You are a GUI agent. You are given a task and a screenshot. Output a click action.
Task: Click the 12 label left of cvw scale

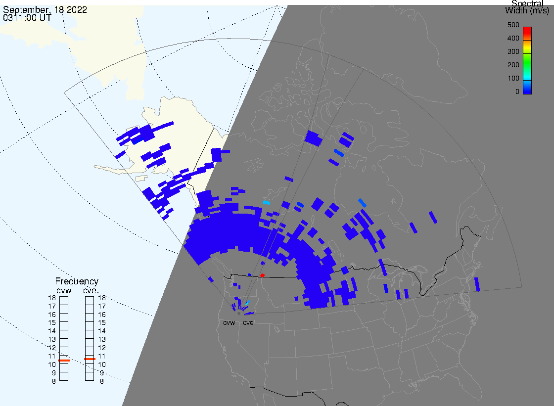(52, 348)
